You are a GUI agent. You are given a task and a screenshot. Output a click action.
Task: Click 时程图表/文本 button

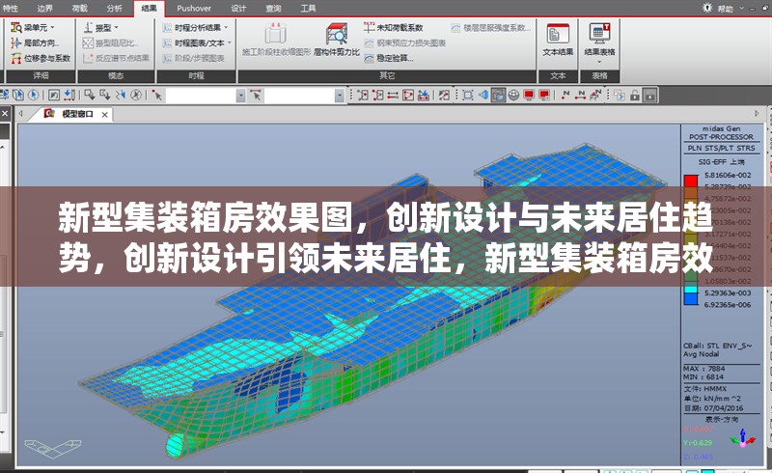pos(196,43)
